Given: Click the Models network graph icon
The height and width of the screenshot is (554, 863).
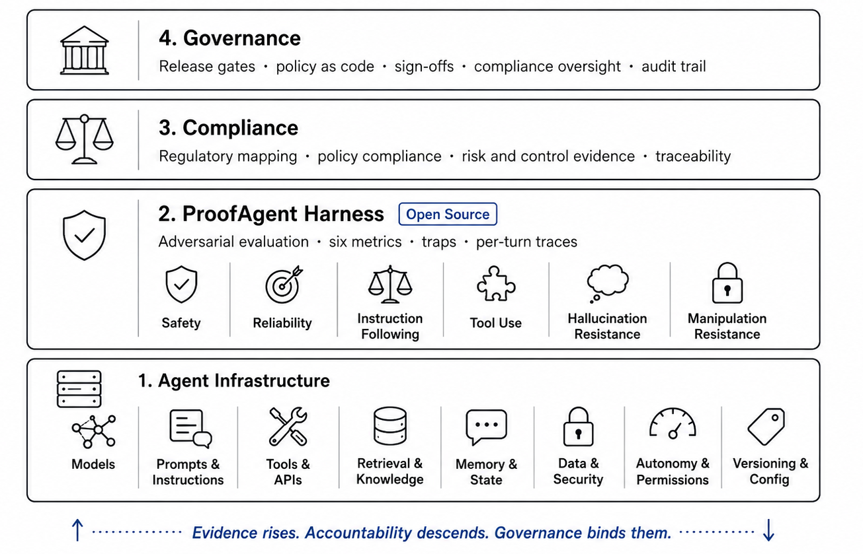Looking at the screenshot, I should [x=93, y=432].
